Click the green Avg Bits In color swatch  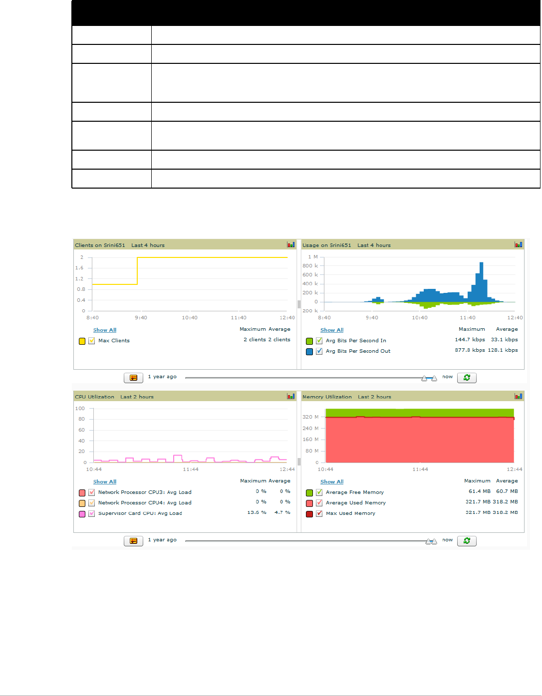click(x=309, y=341)
